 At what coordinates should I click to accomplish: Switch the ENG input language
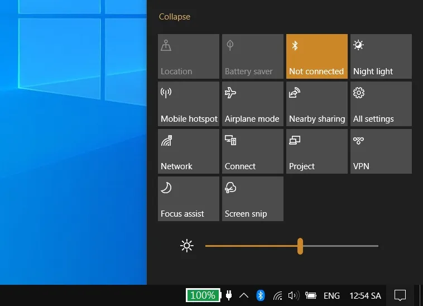pyautogui.click(x=331, y=295)
